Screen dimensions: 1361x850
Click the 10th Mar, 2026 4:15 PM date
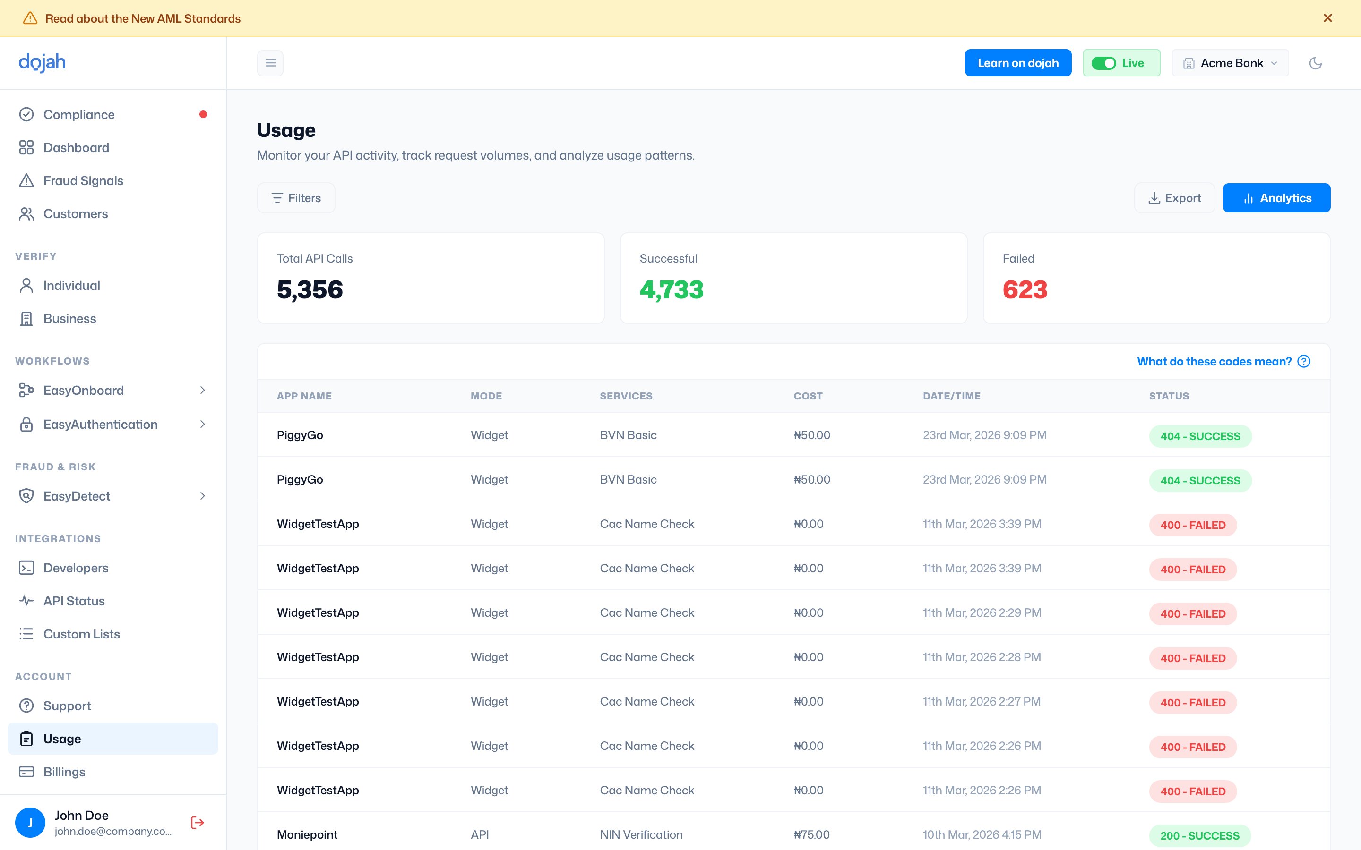[x=982, y=835]
